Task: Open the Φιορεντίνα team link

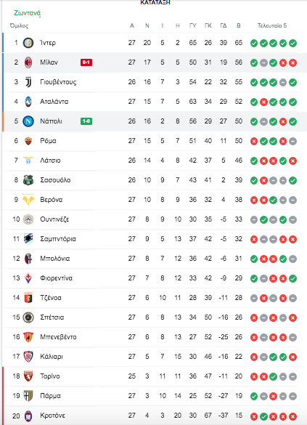Action: tap(56, 278)
